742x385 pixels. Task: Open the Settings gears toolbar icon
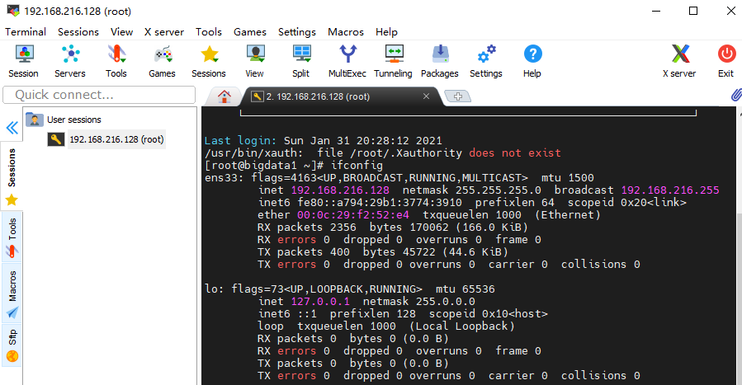pyautogui.click(x=486, y=61)
